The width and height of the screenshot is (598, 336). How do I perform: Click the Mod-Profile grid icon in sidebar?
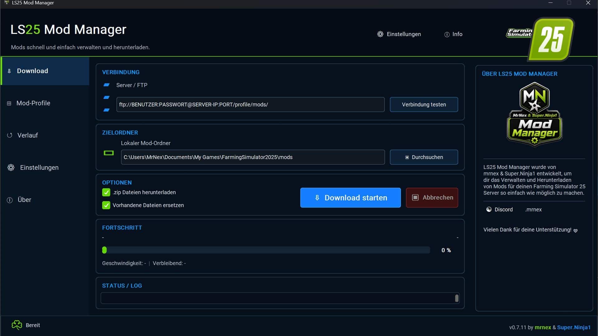pyautogui.click(x=9, y=103)
